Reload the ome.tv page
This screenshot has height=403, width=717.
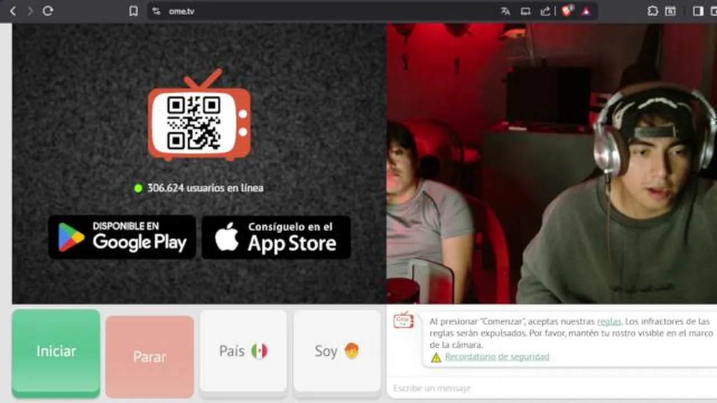coord(48,11)
